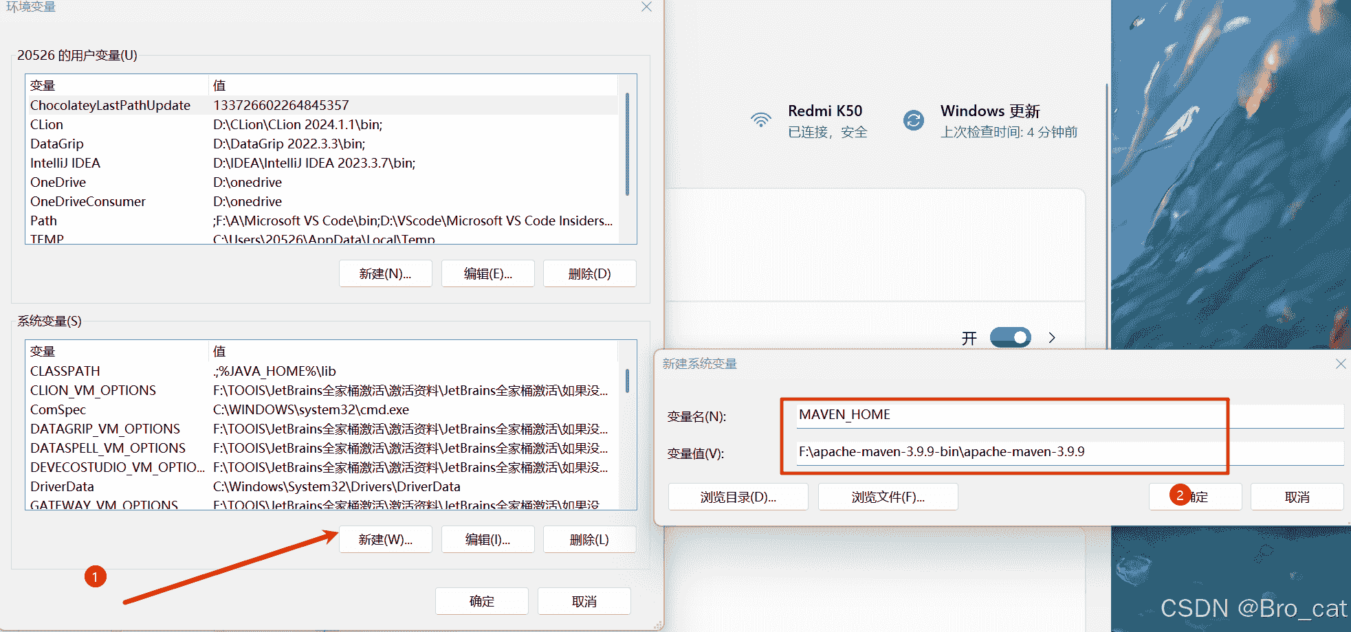This screenshot has width=1351, height=632.
Task: Select the DATAGRIP_VM_OPTIONS system variable row
Action: (322, 429)
